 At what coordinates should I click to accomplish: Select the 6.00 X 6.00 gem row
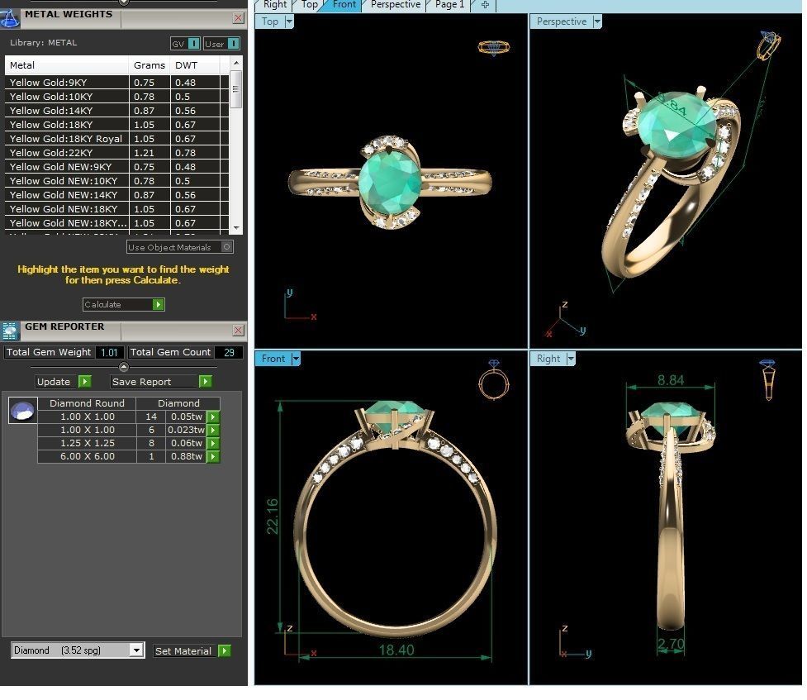129,456
